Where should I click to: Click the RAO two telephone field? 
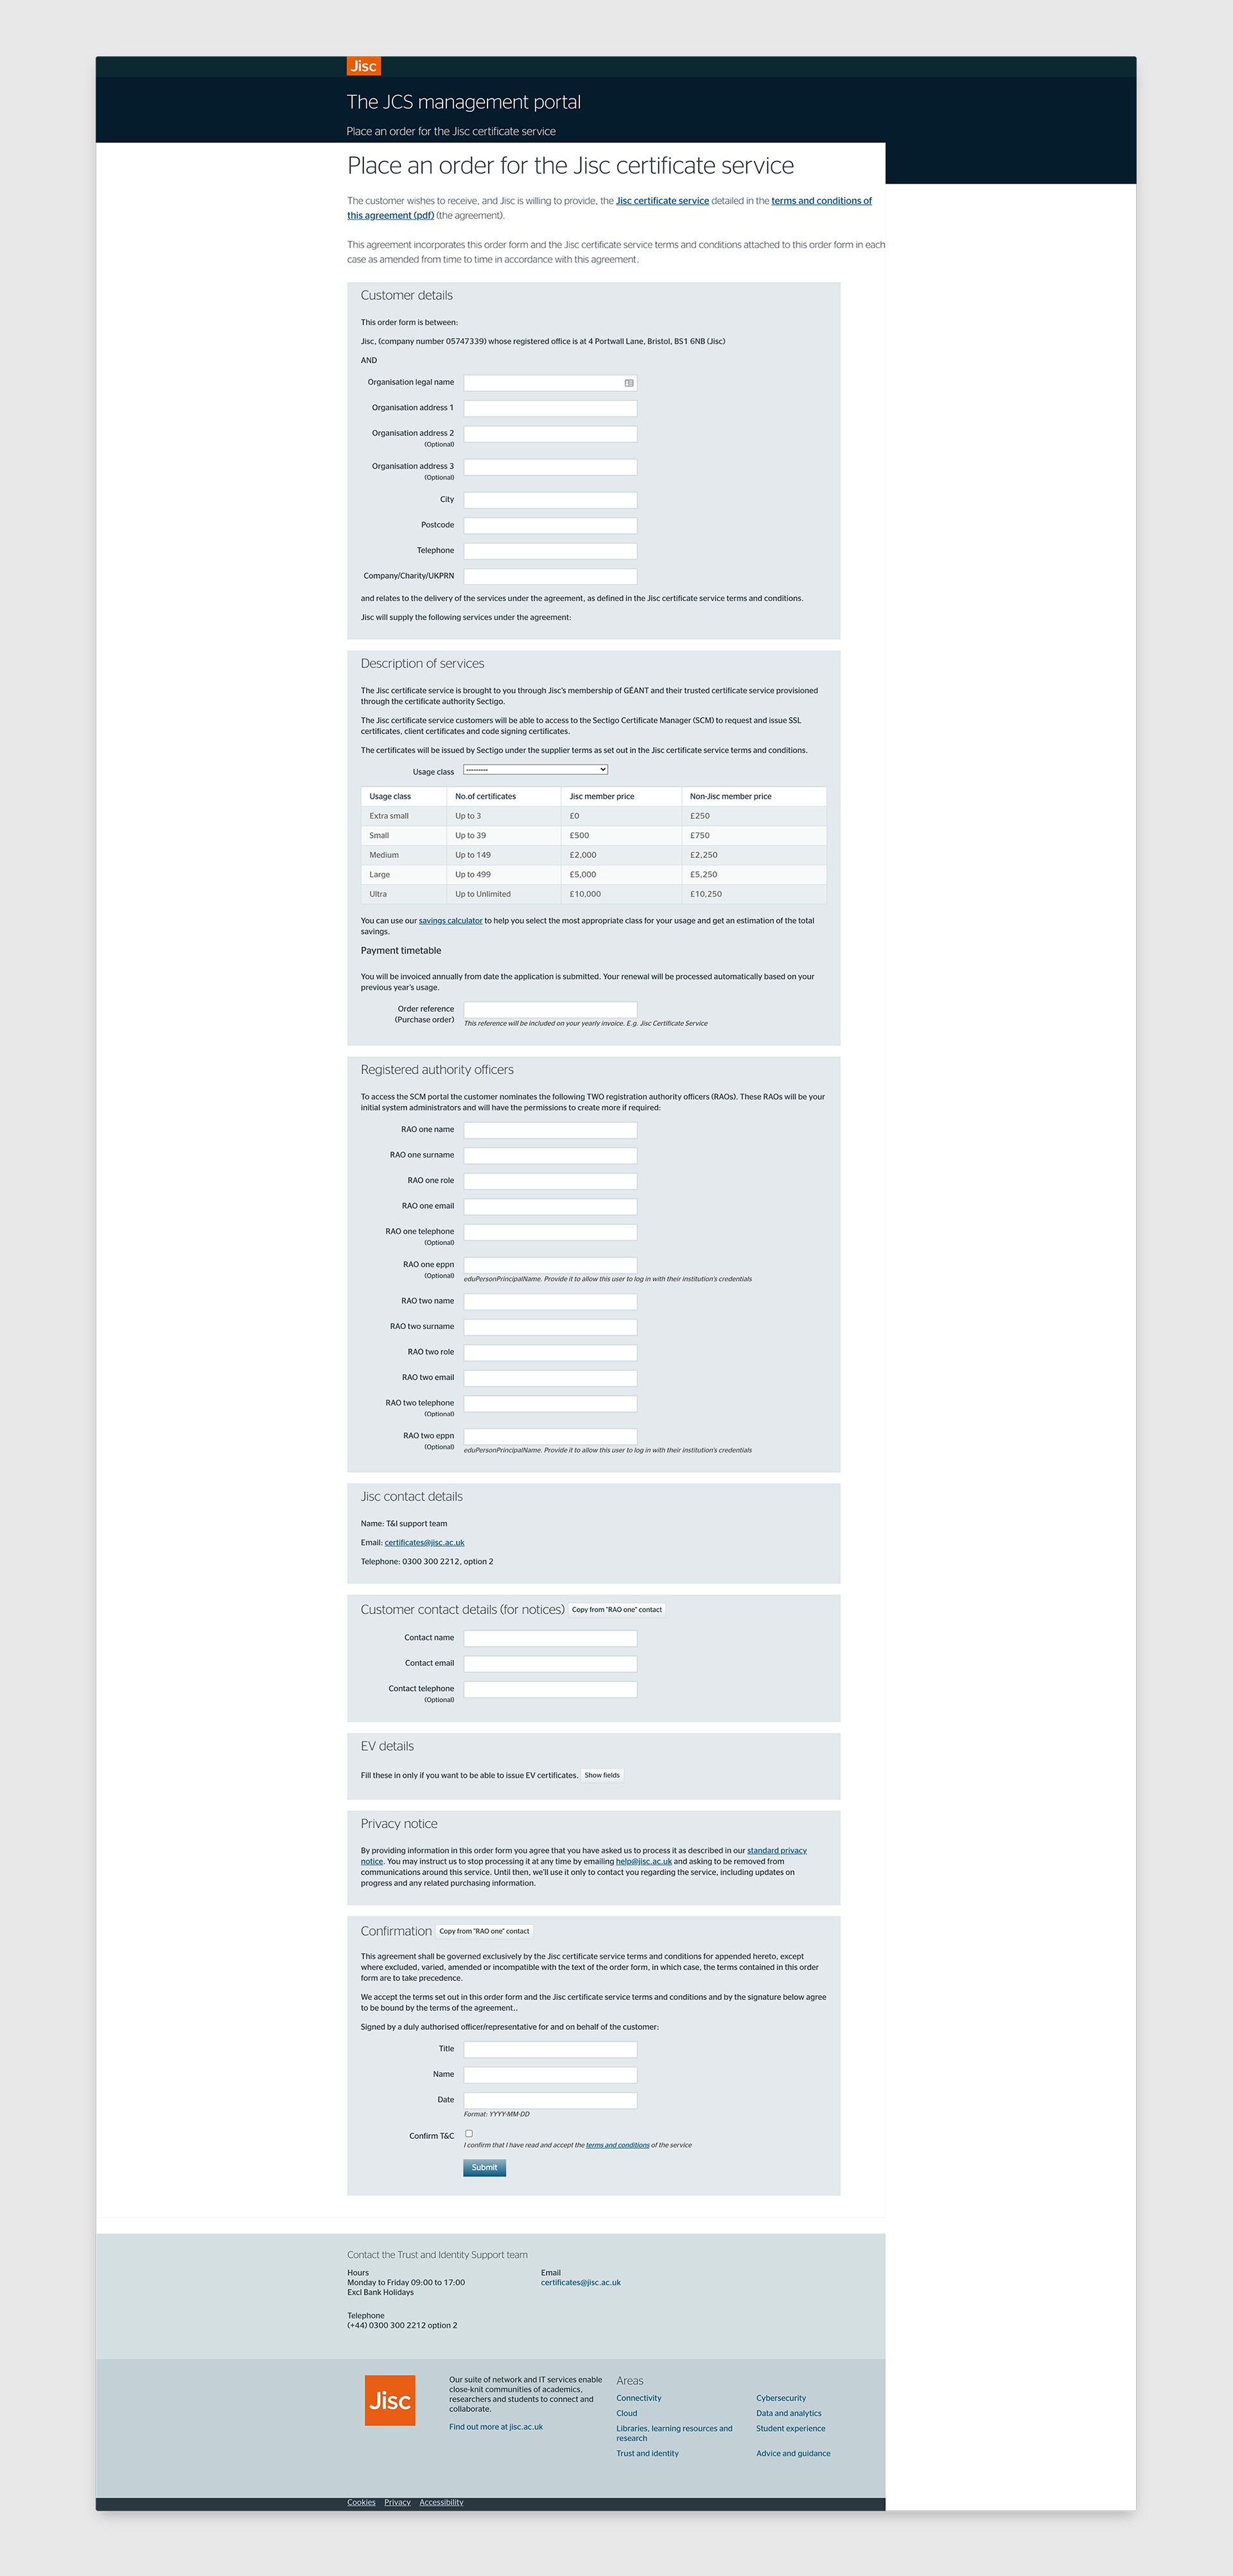pyautogui.click(x=550, y=1403)
